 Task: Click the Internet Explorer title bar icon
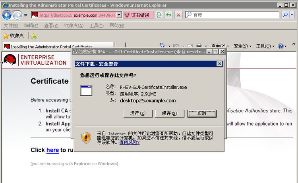pyautogui.click(x=4, y=5)
